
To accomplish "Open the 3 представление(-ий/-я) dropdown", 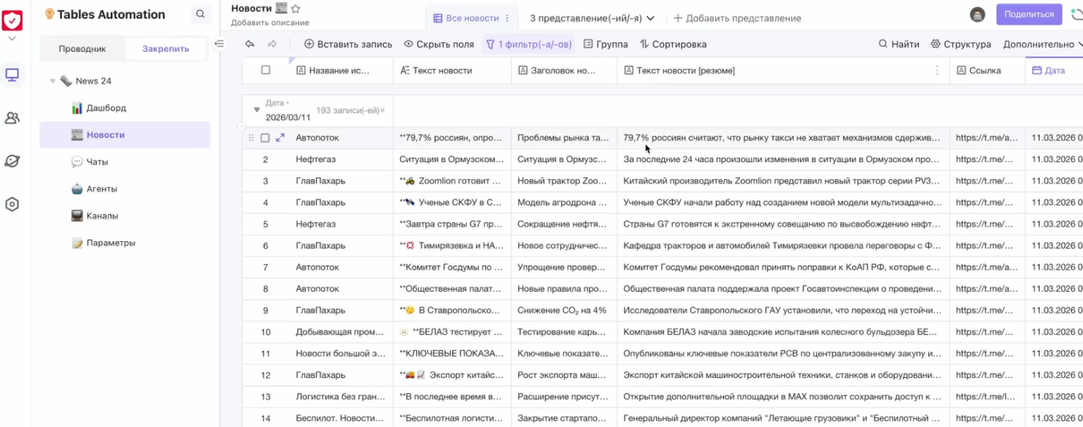I will [x=592, y=18].
